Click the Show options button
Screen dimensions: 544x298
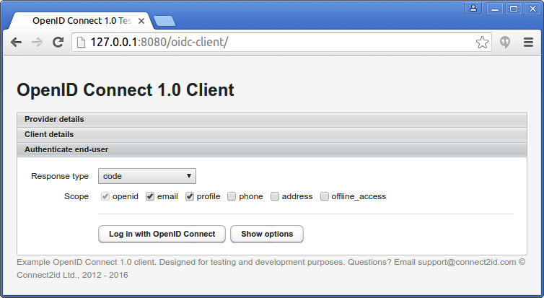(x=267, y=234)
